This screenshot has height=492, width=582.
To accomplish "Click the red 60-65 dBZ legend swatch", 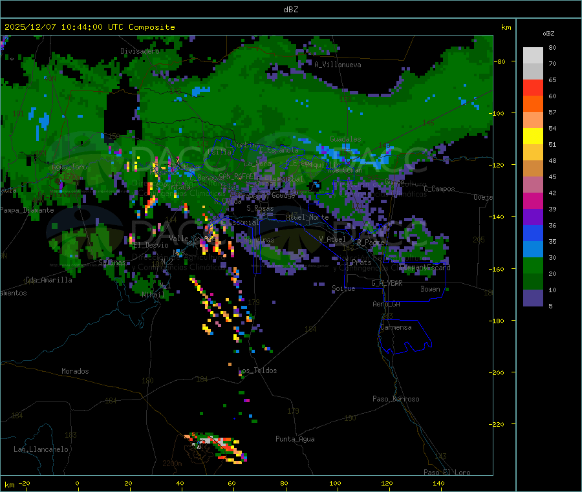I will 533,87.
